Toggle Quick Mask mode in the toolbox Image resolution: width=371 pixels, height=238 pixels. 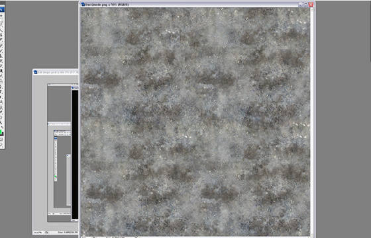(1, 139)
